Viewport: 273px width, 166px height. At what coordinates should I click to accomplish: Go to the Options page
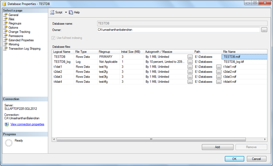pyautogui.click(x=13, y=27)
